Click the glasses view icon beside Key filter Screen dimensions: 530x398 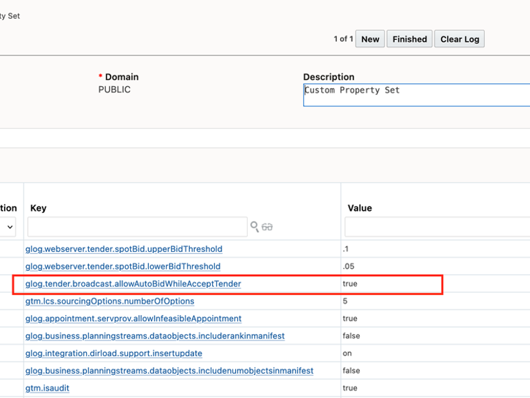click(267, 227)
